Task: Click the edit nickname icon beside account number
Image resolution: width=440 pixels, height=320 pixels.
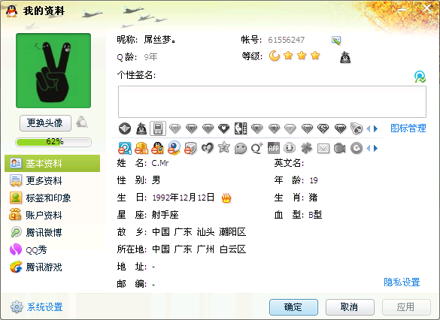Action: tap(336, 41)
